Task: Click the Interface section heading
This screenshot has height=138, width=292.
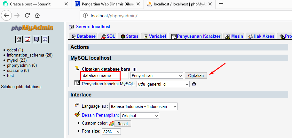Action: (81, 95)
